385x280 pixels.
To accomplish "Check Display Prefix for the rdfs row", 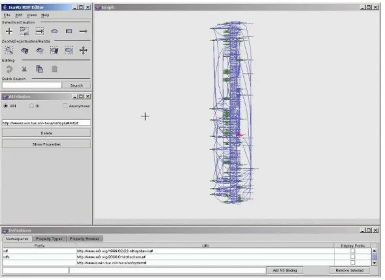I will point(352,257).
